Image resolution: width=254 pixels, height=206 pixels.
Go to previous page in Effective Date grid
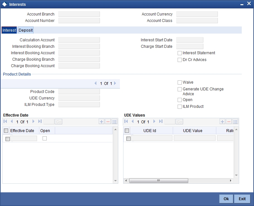pyautogui.click(x=12, y=121)
